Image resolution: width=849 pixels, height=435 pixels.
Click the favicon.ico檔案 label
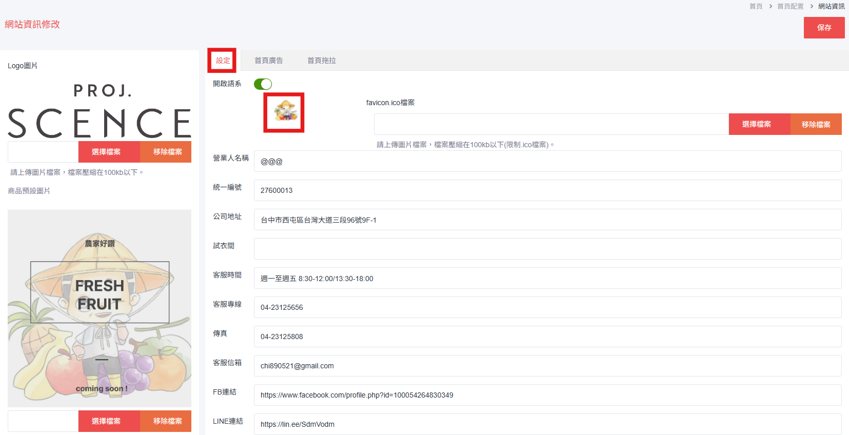pos(390,103)
